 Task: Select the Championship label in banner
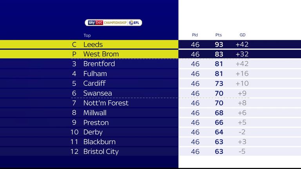[x=115, y=23]
